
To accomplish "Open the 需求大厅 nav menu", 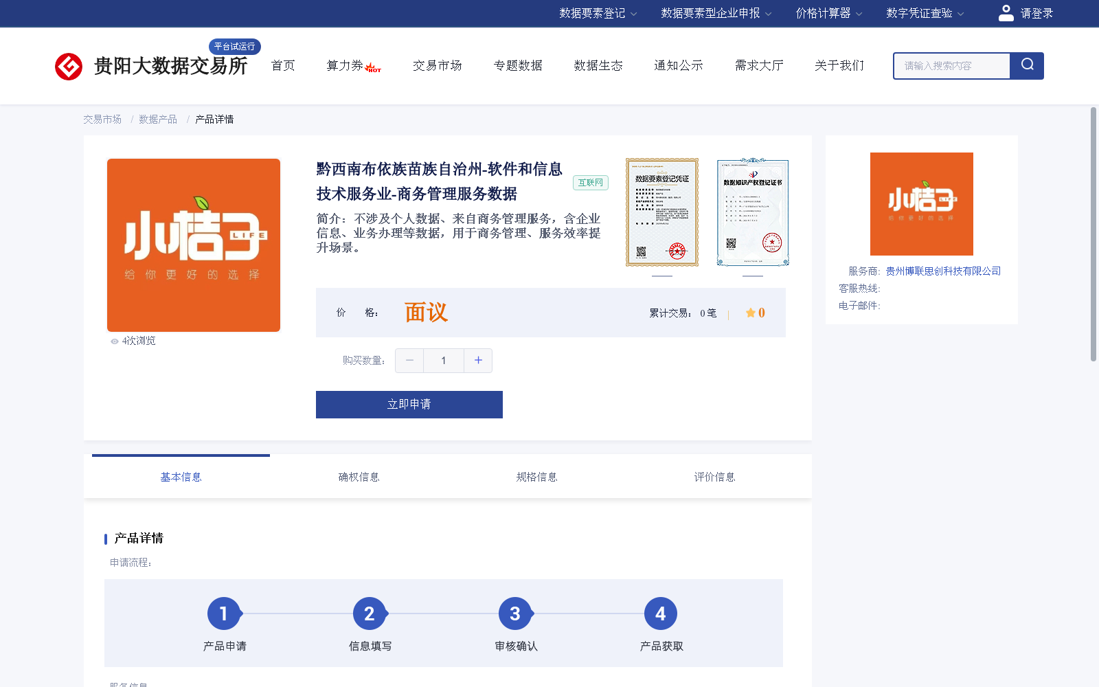I will [759, 66].
